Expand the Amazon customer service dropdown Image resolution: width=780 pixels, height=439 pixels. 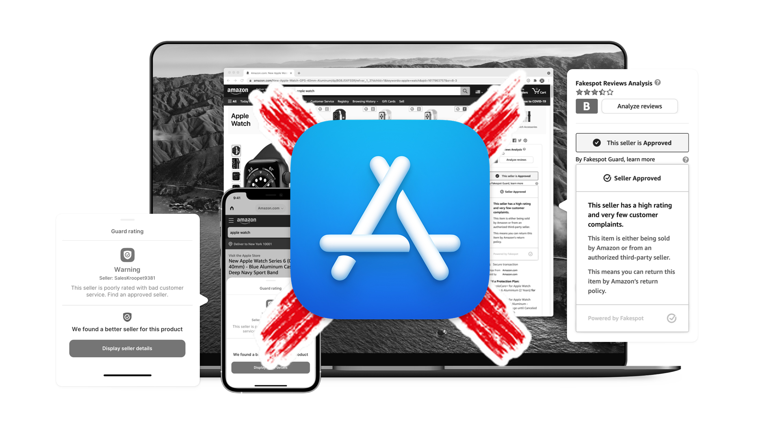click(331, 101)
